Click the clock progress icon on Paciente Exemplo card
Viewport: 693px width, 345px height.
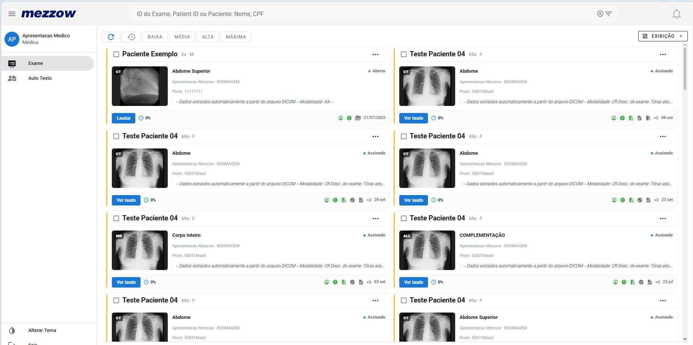(x=141, y=118)
